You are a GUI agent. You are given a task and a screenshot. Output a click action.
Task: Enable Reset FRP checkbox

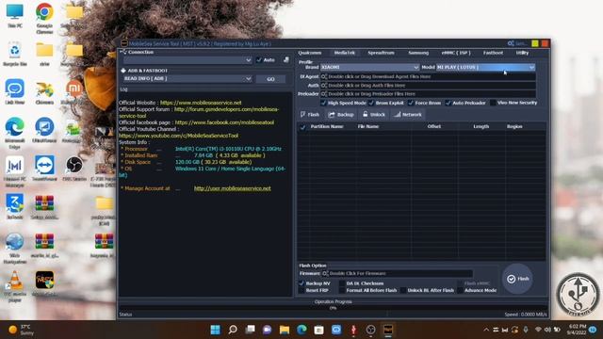tap(301, 290)
